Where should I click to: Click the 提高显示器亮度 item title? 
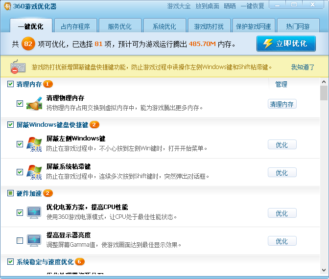click(x=69, y=235)
